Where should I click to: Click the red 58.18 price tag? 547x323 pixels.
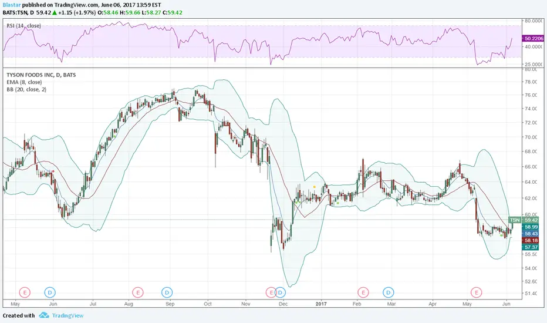[531, 240]
